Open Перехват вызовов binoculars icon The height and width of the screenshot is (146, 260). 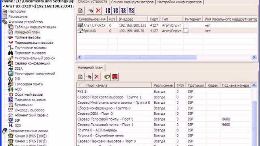click(x=11, y=53)
